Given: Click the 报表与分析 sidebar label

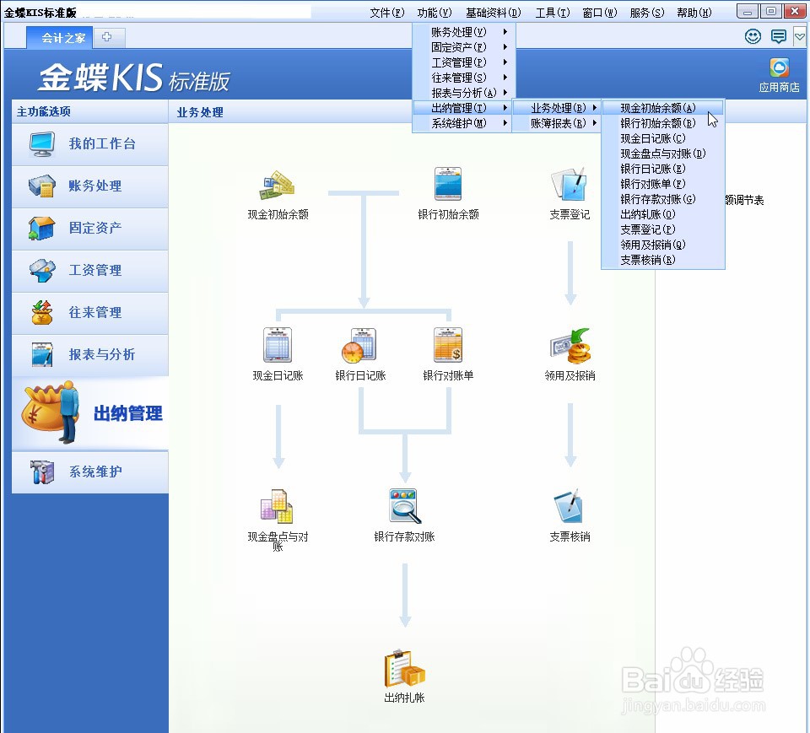Looking at the screenshot, I should 102,354.
